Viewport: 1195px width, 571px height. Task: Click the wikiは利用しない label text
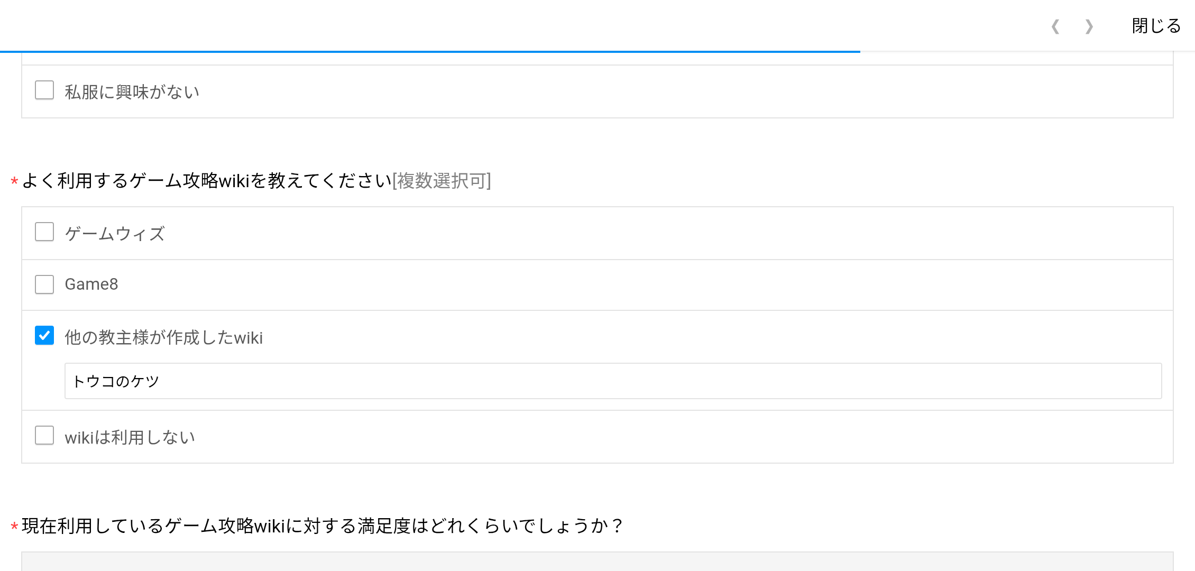pyautogui.click(x=130, y=438)
